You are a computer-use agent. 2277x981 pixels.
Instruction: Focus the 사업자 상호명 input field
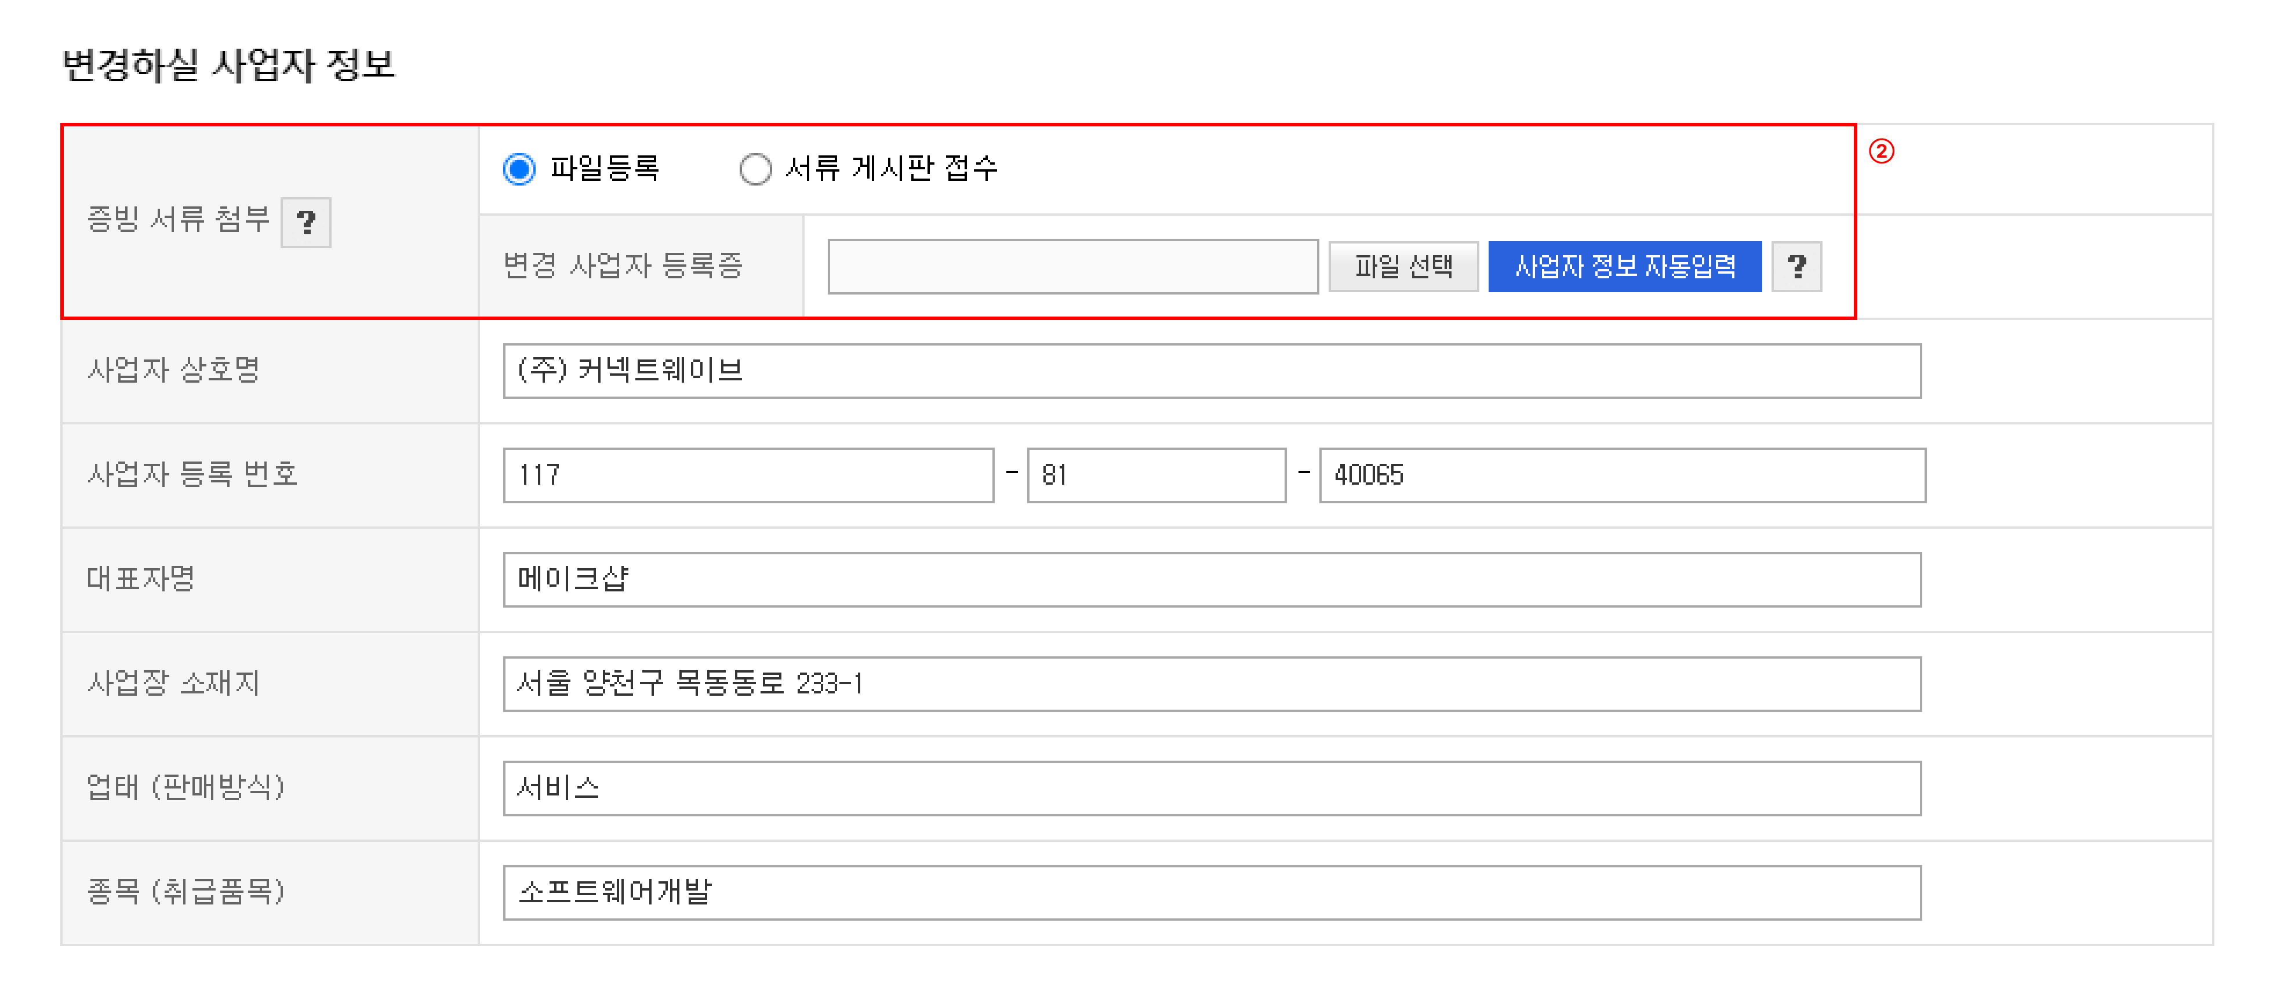[1211, 370]
